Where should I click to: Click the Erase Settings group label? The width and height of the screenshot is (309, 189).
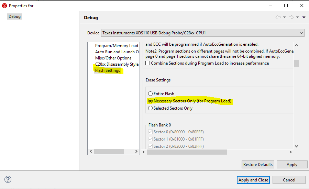[158, 80]
